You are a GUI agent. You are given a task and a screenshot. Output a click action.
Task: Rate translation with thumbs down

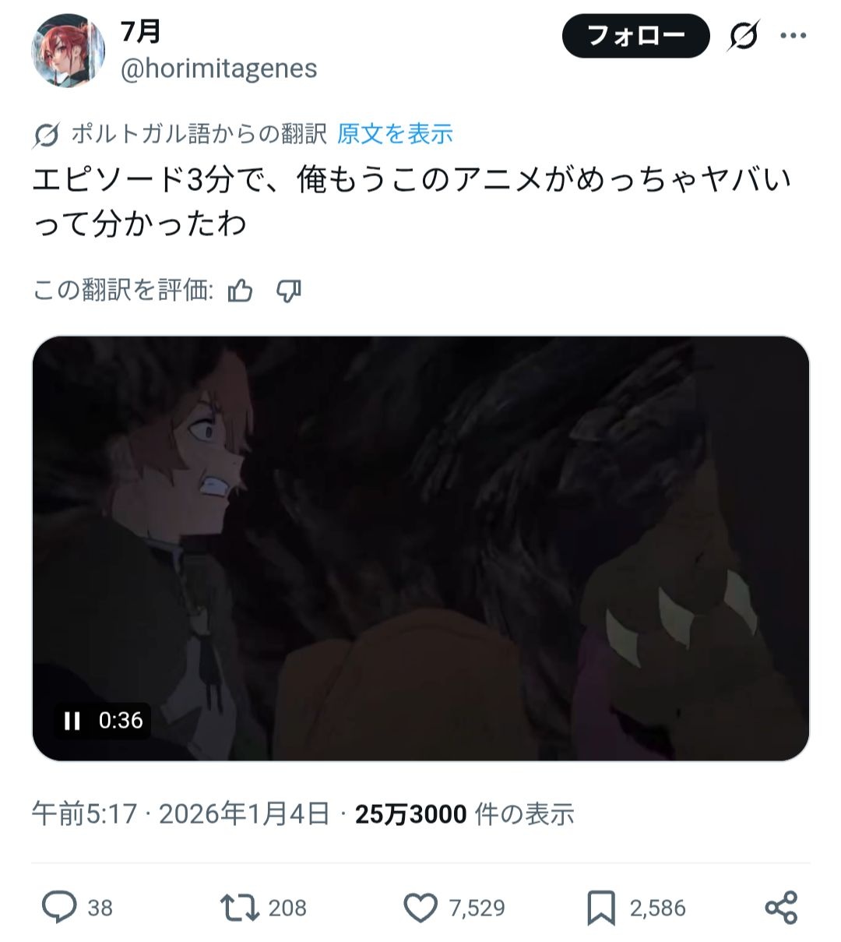coord(289,291)
